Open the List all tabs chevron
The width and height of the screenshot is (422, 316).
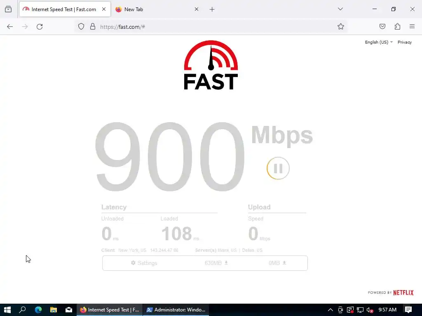pyautogui.click(x=340, y=9)
